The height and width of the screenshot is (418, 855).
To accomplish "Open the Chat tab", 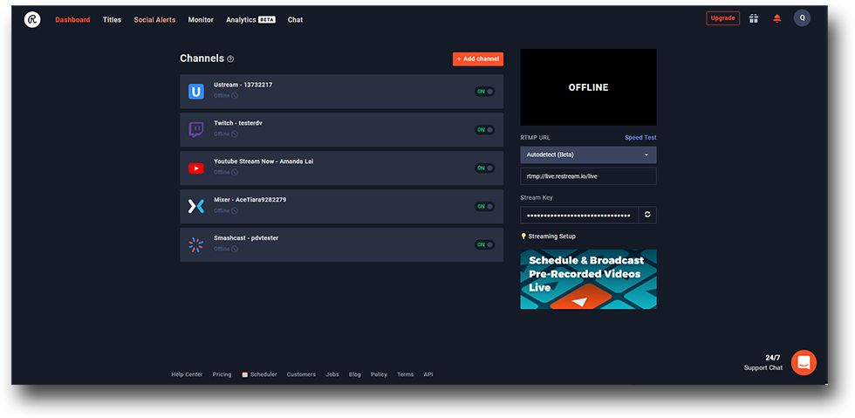I will 295,20.
